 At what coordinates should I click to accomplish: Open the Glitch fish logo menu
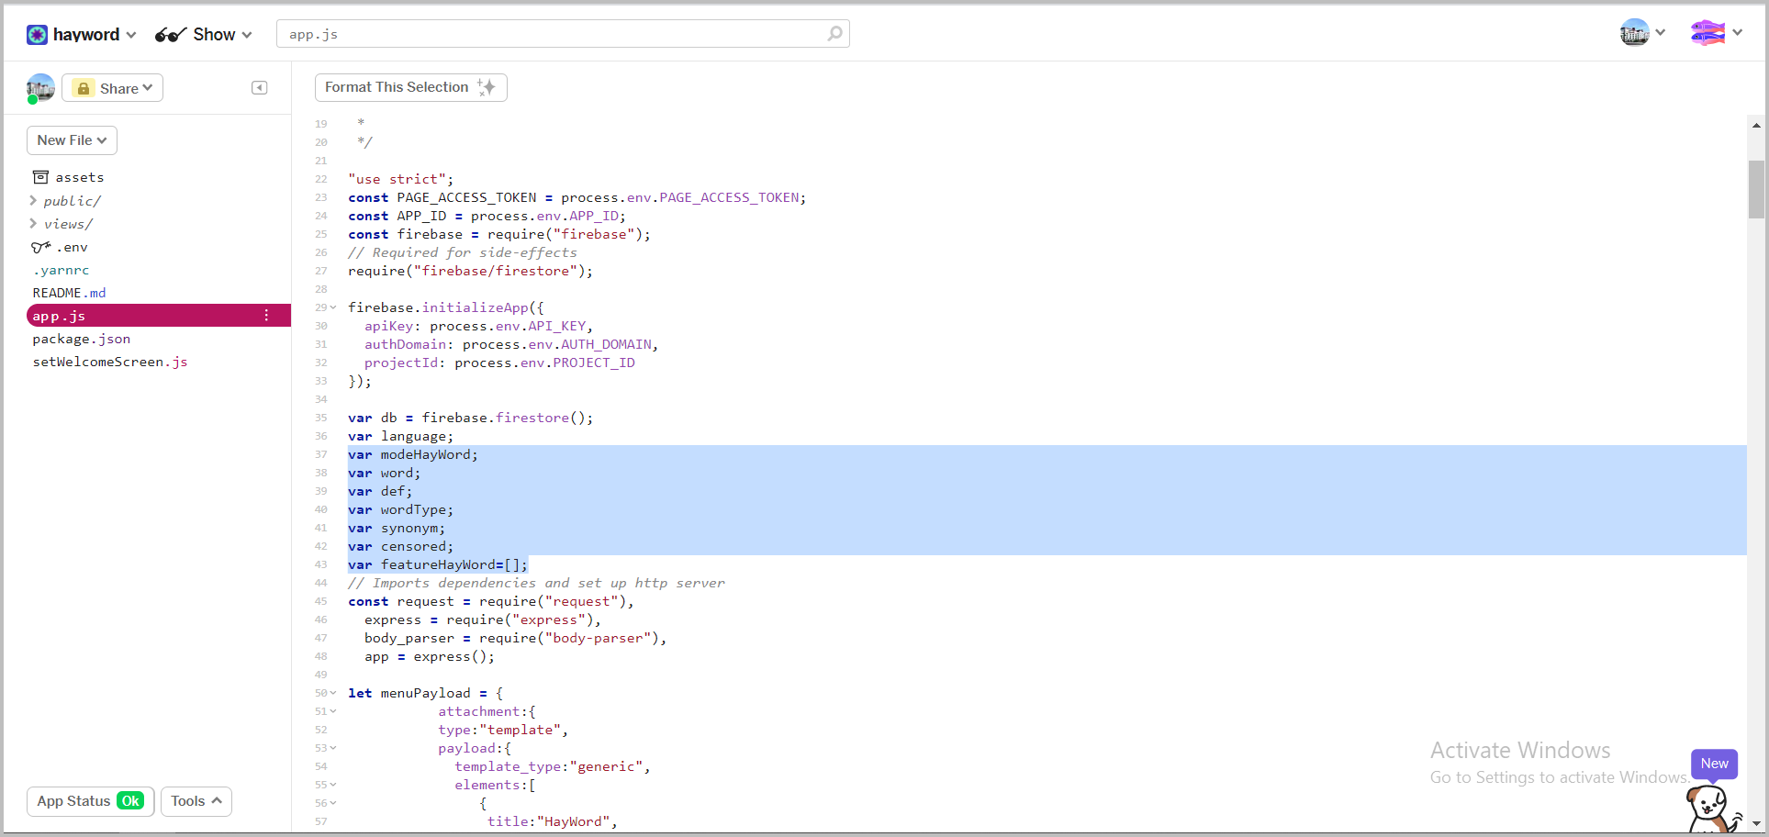tap(1716, 33)
